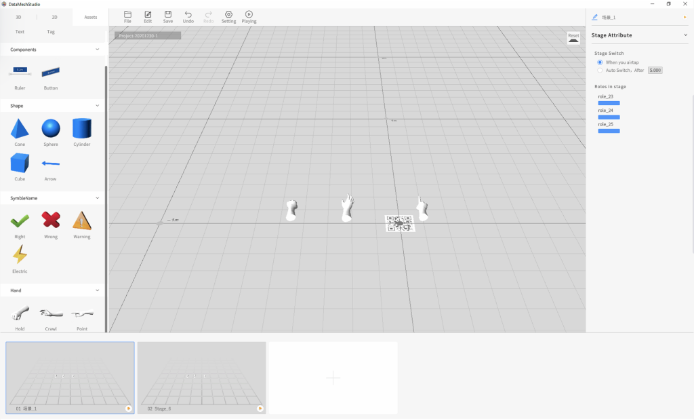Select 'When you airtap' stage switch option

tap(600, 62)
